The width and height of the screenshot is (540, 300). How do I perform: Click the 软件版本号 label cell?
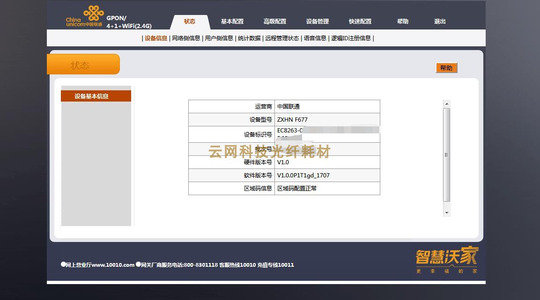(231, 176)
